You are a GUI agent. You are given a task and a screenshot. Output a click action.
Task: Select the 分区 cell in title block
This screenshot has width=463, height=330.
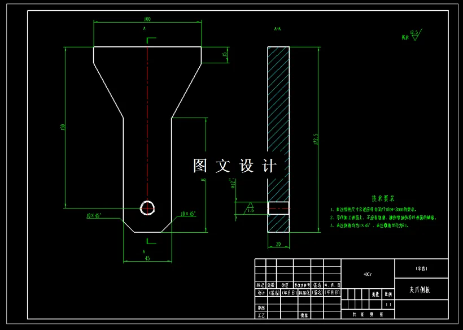[285, 285]
